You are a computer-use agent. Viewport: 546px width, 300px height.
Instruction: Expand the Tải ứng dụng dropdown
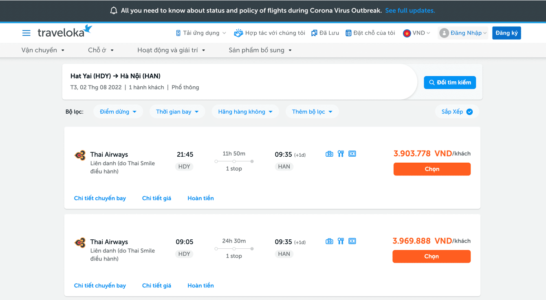click(x=201, y=33)
